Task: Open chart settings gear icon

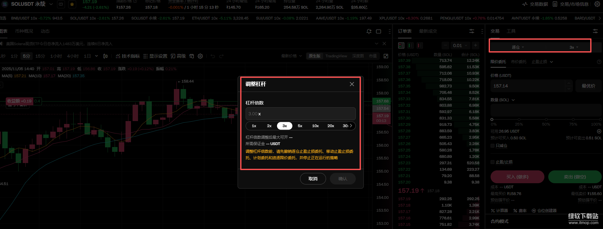Action: [x=200, y=56]
